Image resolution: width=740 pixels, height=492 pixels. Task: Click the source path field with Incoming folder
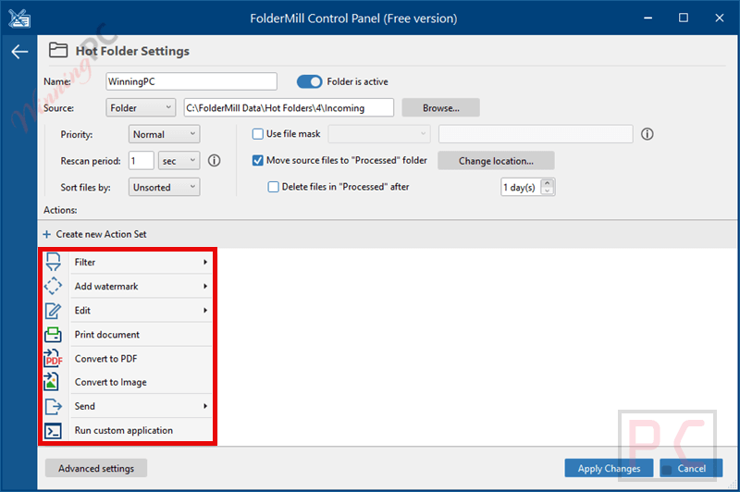click(x=289, y=108)
